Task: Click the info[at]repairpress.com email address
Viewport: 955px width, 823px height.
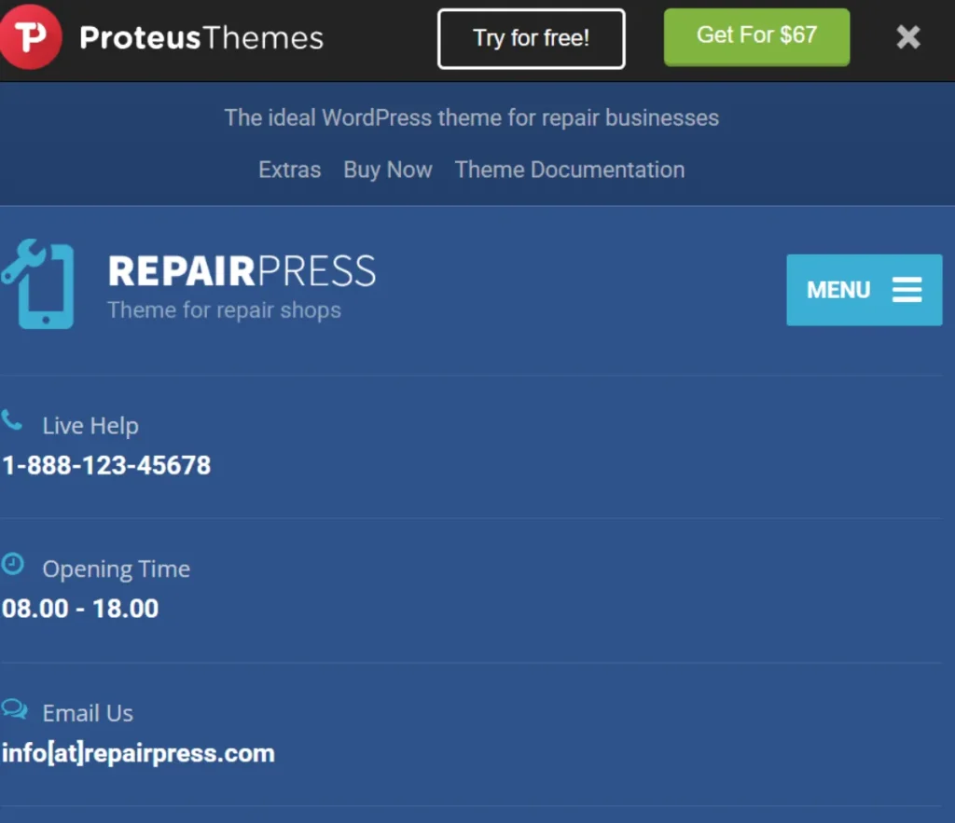Action: [x=138, y=754]
